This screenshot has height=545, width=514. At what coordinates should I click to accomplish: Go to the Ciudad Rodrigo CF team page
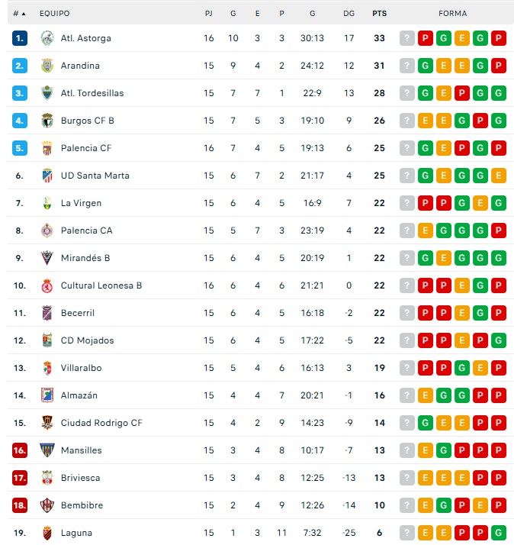click(x=101, y=423)
